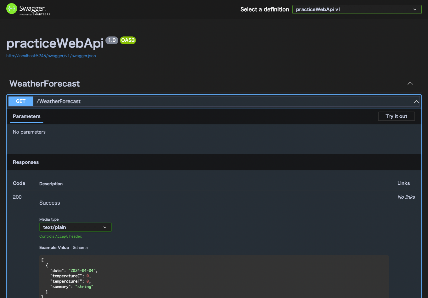This screenshot has height=298, width=428.
Task: Click the No parameters text
Action: (x=29, y=132)
